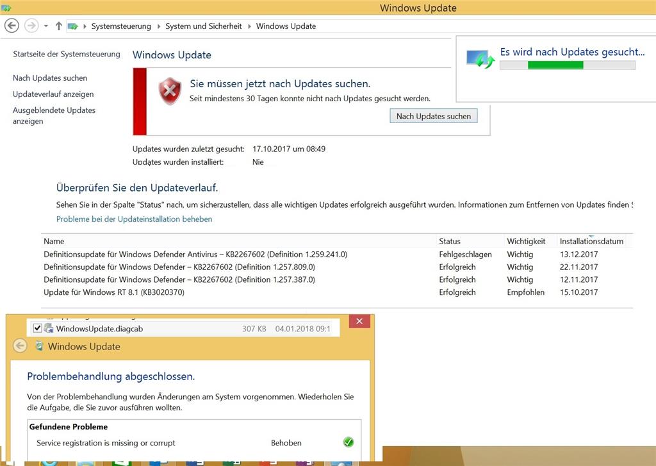Click the Windows Update title bar icon
This screenshot has height=466, width=656.
6,8
